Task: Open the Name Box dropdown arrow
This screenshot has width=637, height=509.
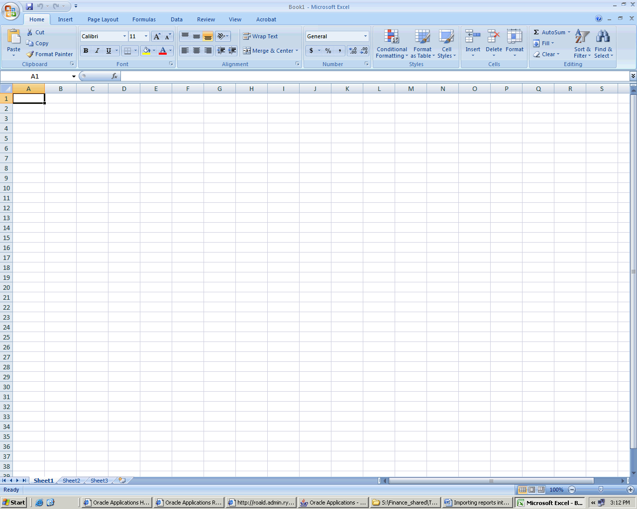Action: [x=74, y=77]
